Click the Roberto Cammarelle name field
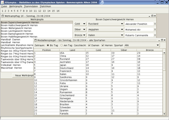The image size is (169, 120). click(139, 35)
